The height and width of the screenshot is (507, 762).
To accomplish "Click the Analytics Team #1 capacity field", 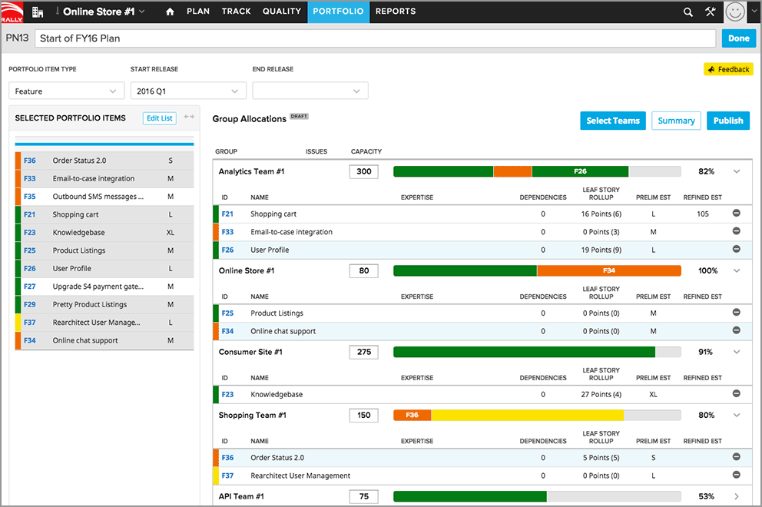I will click(x=363, y=171).
